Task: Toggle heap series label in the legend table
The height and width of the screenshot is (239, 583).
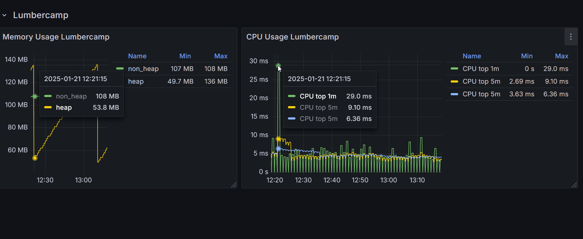Action: 136,81
